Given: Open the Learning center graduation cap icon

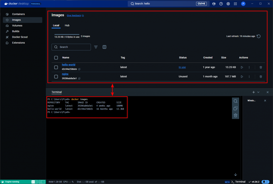Looking at the screenshot, I should 214,4.
